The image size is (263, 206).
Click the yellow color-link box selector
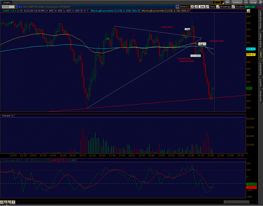tap(218, 3)
